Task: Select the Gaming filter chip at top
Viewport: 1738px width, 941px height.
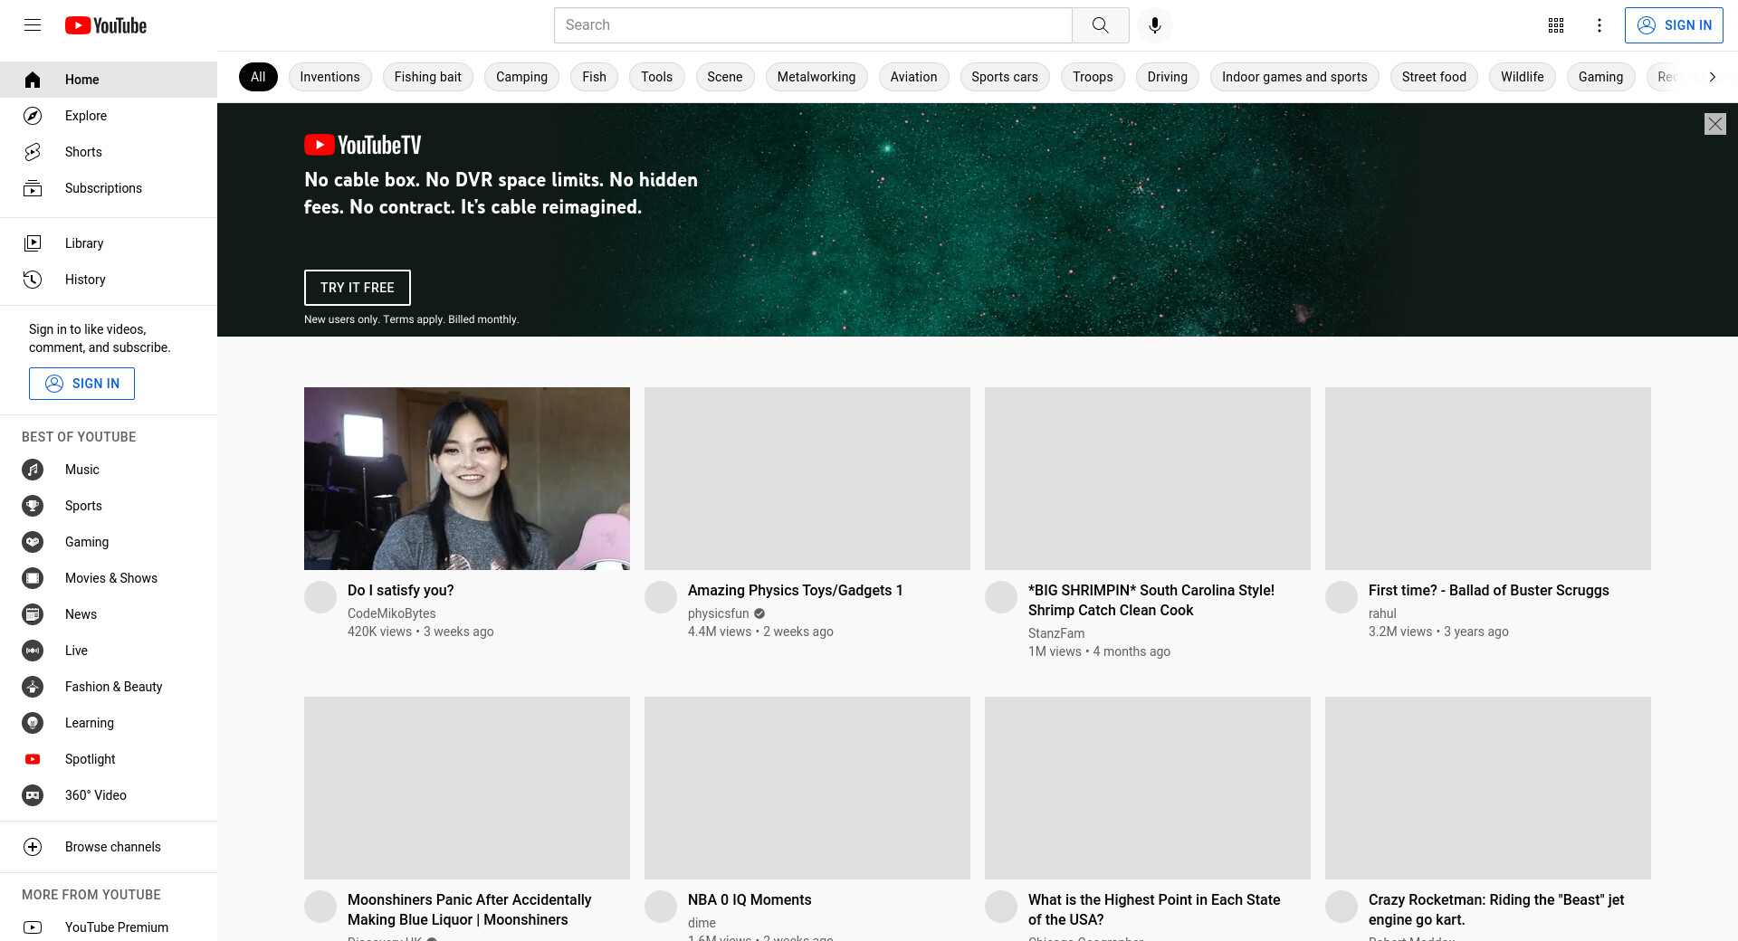Action: point(1600,77)
